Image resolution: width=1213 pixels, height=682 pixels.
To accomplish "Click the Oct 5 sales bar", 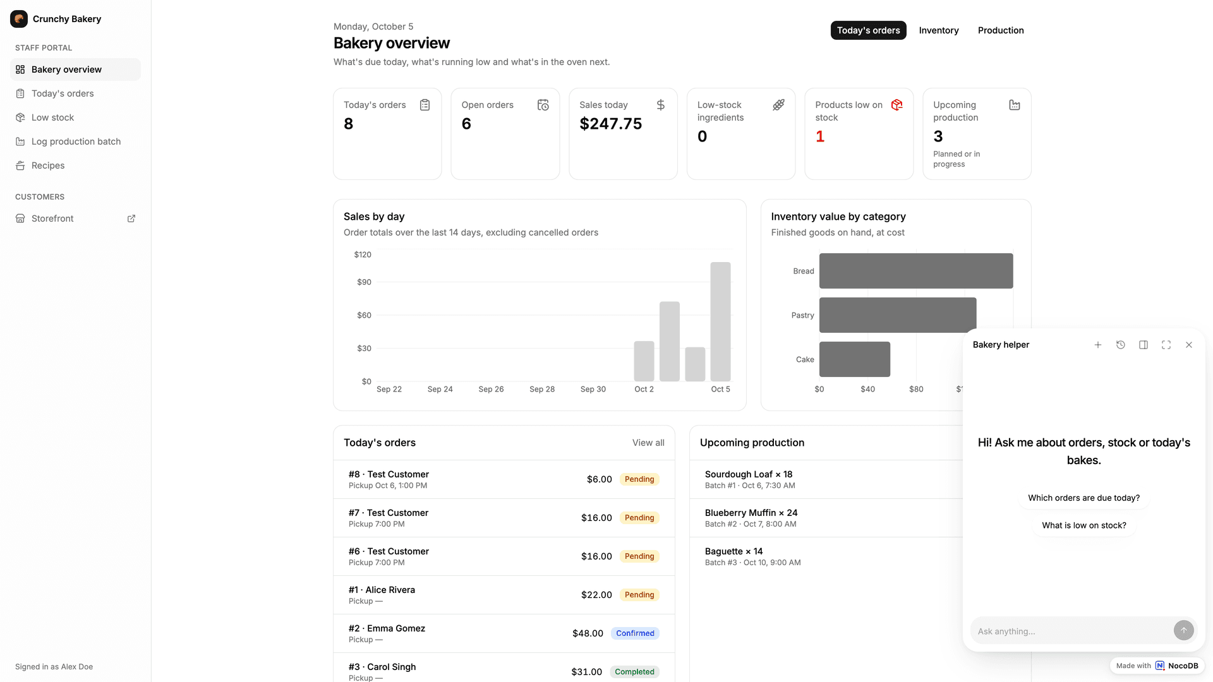I will pos(720,321).
